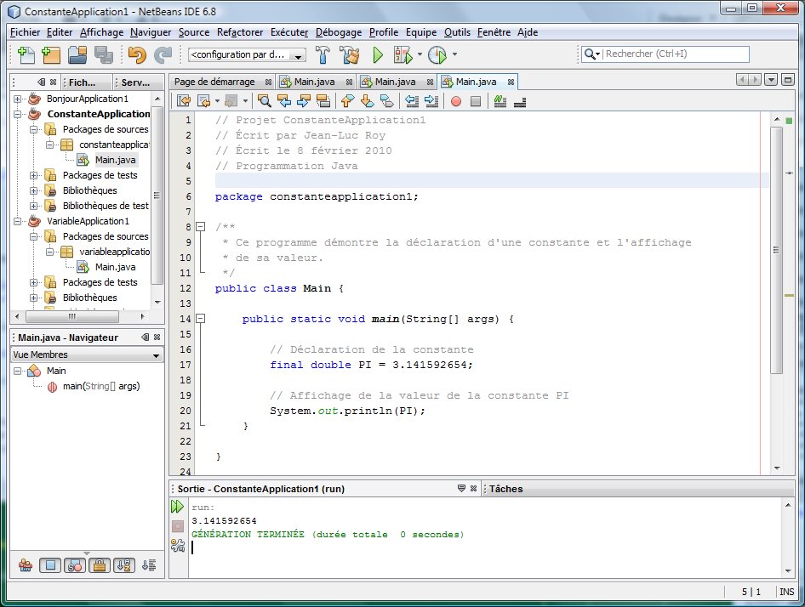Screen dimensions: 805x607
Task: Open the Vue Membres dropdown in the Navigateur
Action: [87, 355]
